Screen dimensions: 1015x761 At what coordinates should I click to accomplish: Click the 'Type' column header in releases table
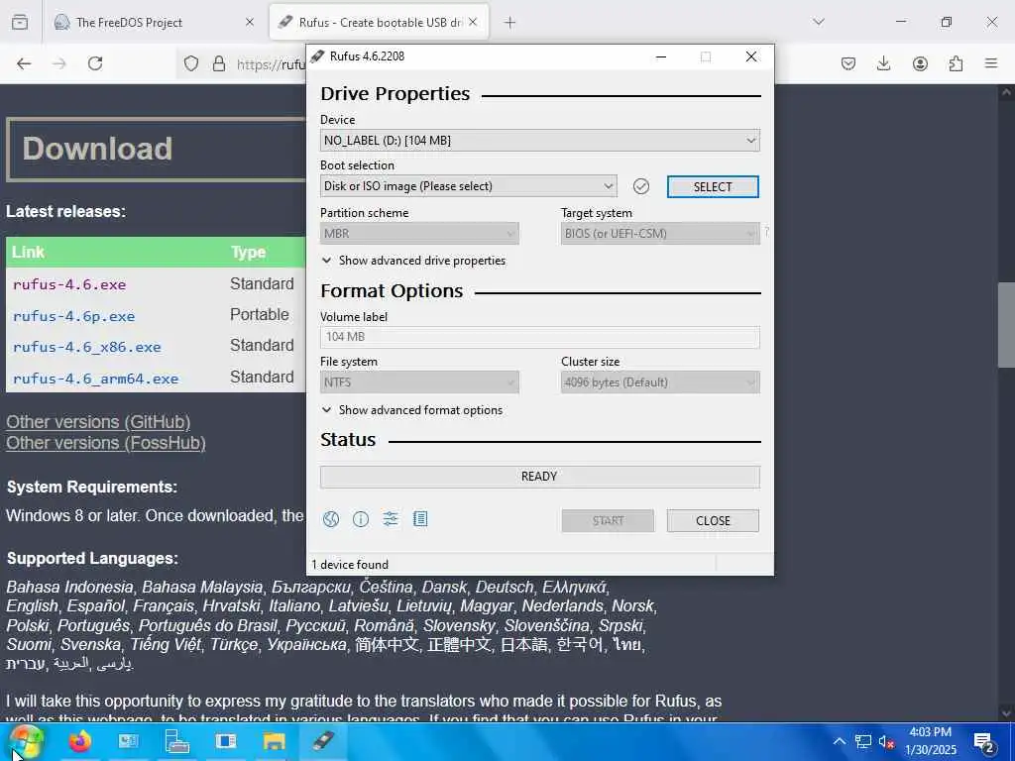click(x=248, y=253)
